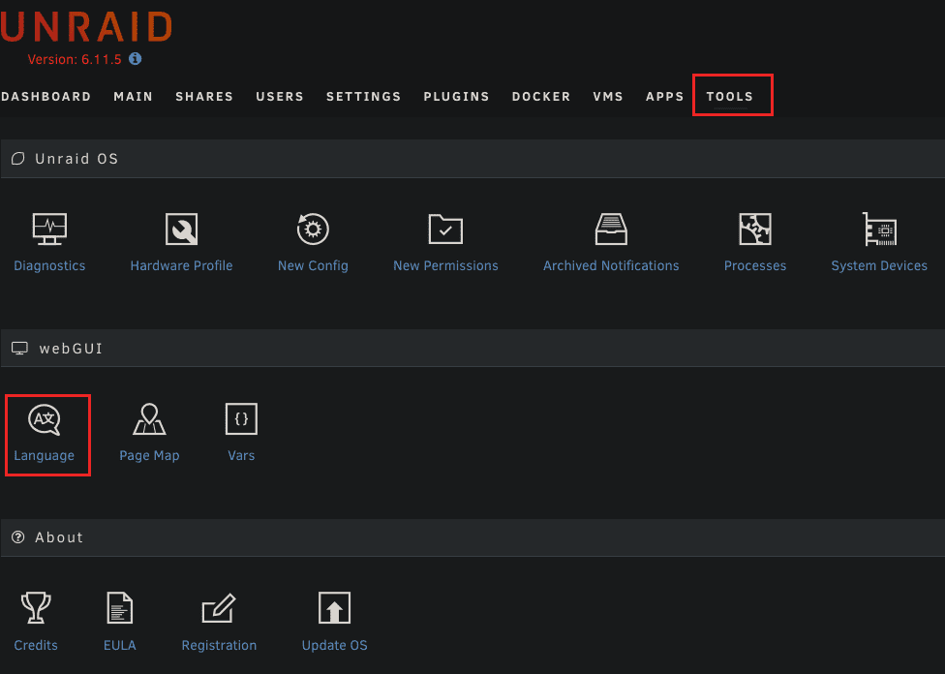Open Archived Notifications tray icon
Screen dimensions: 945x674
tap(611, 230)
